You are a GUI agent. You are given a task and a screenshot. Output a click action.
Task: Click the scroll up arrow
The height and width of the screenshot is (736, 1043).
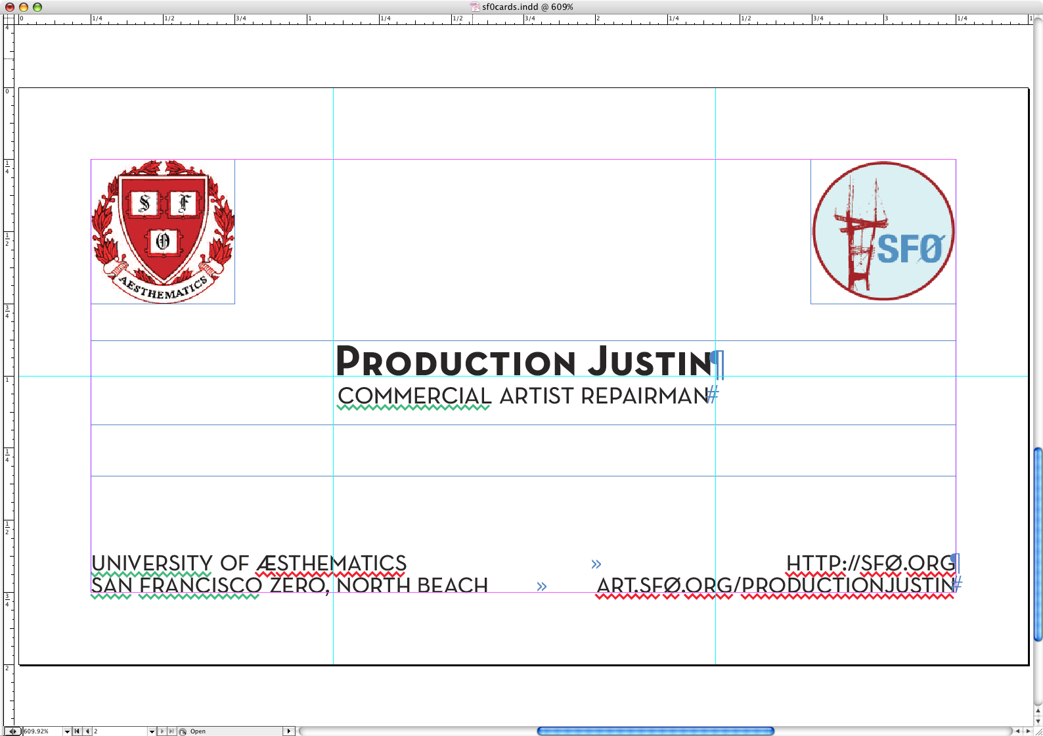1038,710
